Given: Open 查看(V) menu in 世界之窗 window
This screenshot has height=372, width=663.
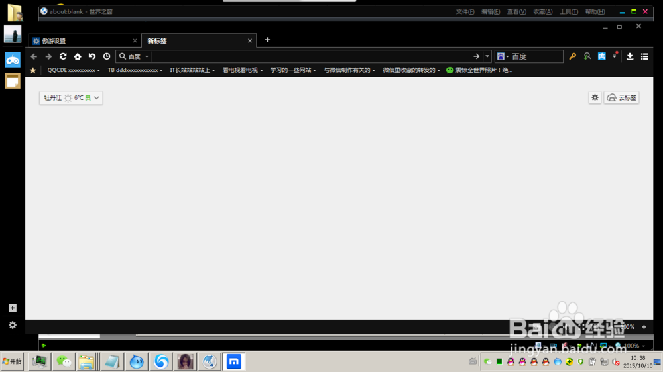Looking at the screenshot, I should (516, 12).
